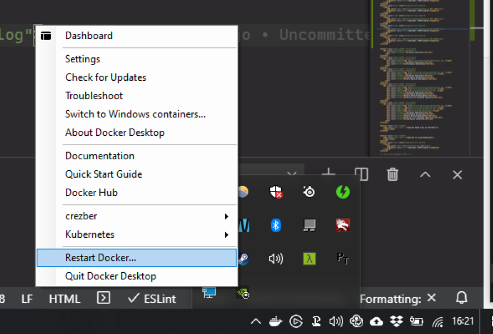Click the Windows Security shield tray icon
Screen dimensions: 493x334
click(x=276, y=191)
